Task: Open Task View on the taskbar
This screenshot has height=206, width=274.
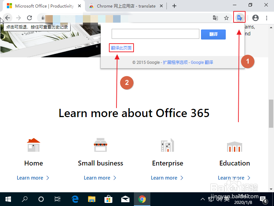Action: [x=58, y=199]
